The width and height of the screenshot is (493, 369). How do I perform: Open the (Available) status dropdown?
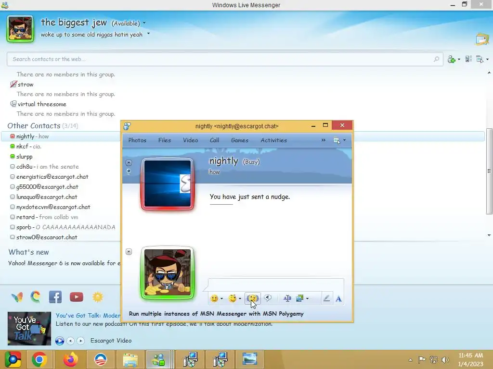[x=128, y=23]
